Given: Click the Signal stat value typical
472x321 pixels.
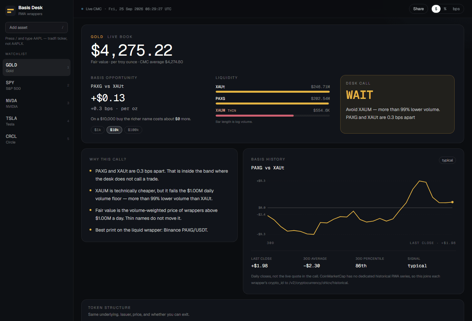Looking at the screenshot, I should point(417,266).
